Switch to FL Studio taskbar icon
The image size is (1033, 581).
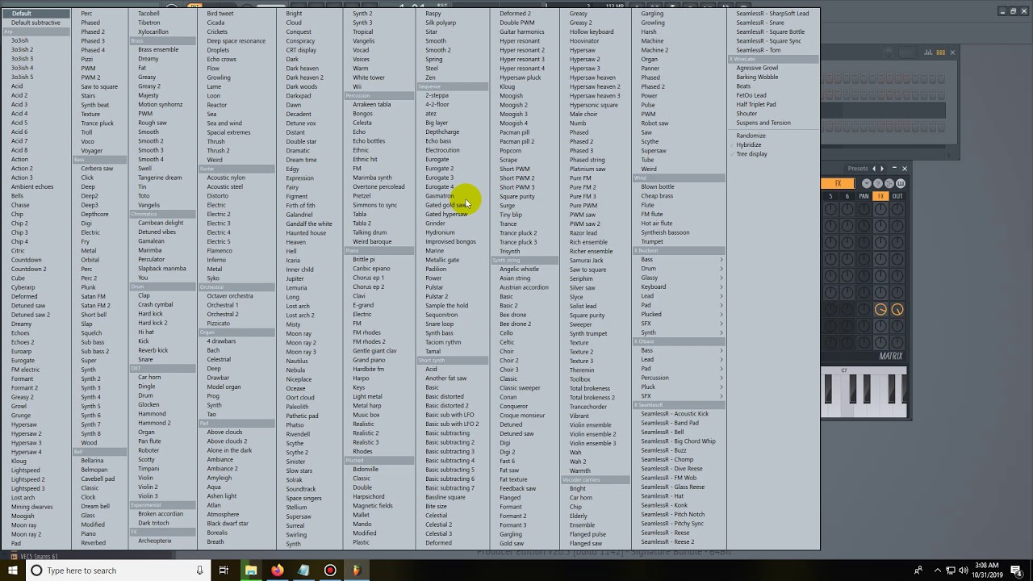[x=356, y=571]
